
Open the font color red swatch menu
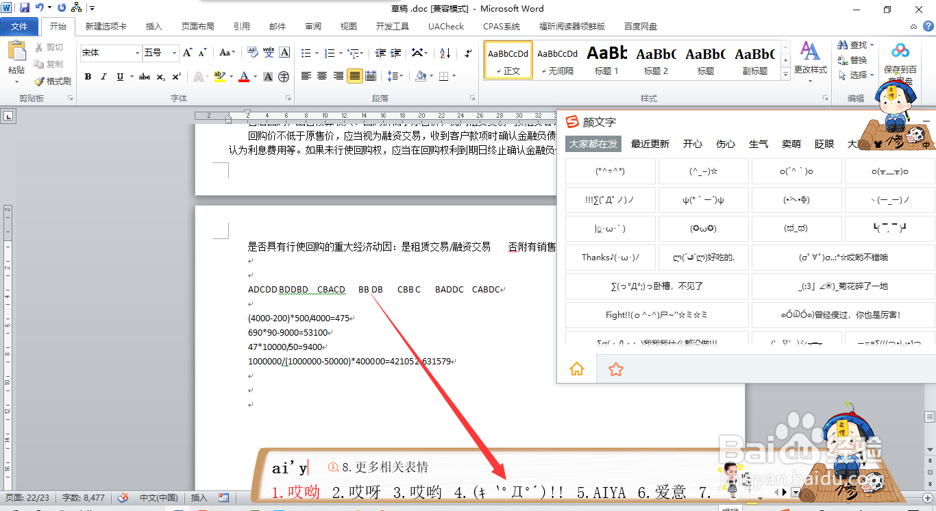[254, 76]
